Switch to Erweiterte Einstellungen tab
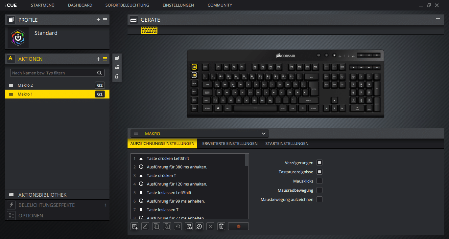This screenshot has height=239, width=449. pyautogui.click(x=230, y=143)
